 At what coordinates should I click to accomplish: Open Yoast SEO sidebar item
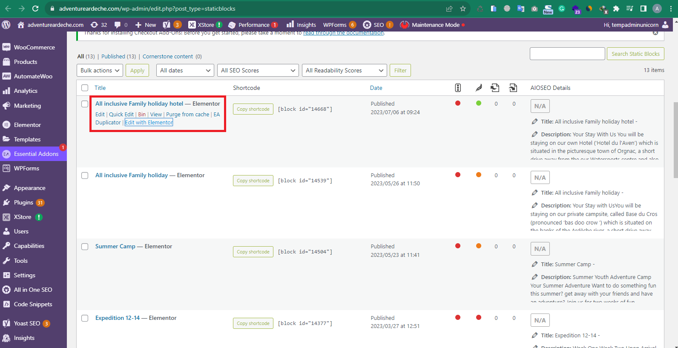pyautogui.click(x=33, y=323)
